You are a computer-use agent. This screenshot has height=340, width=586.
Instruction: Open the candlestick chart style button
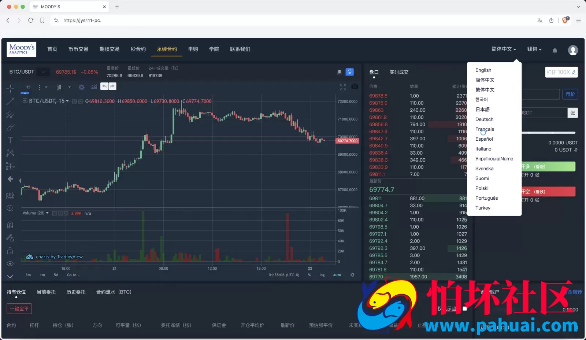59,87
